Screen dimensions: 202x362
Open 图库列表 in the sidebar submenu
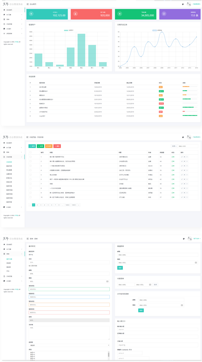tap(9, 166)
